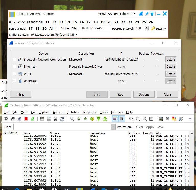Toggle 802.15.4 channel 26

(x=151, y=22)
